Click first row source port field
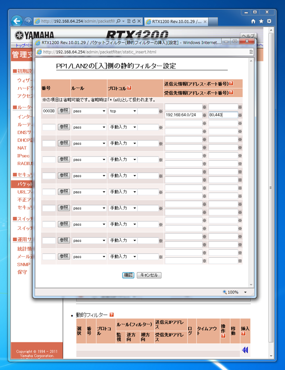This screenshot has height=370, width=285. tap(223, 107)
